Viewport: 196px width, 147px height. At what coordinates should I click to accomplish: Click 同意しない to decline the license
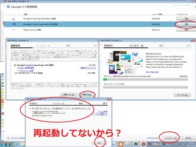click(69, 95)
